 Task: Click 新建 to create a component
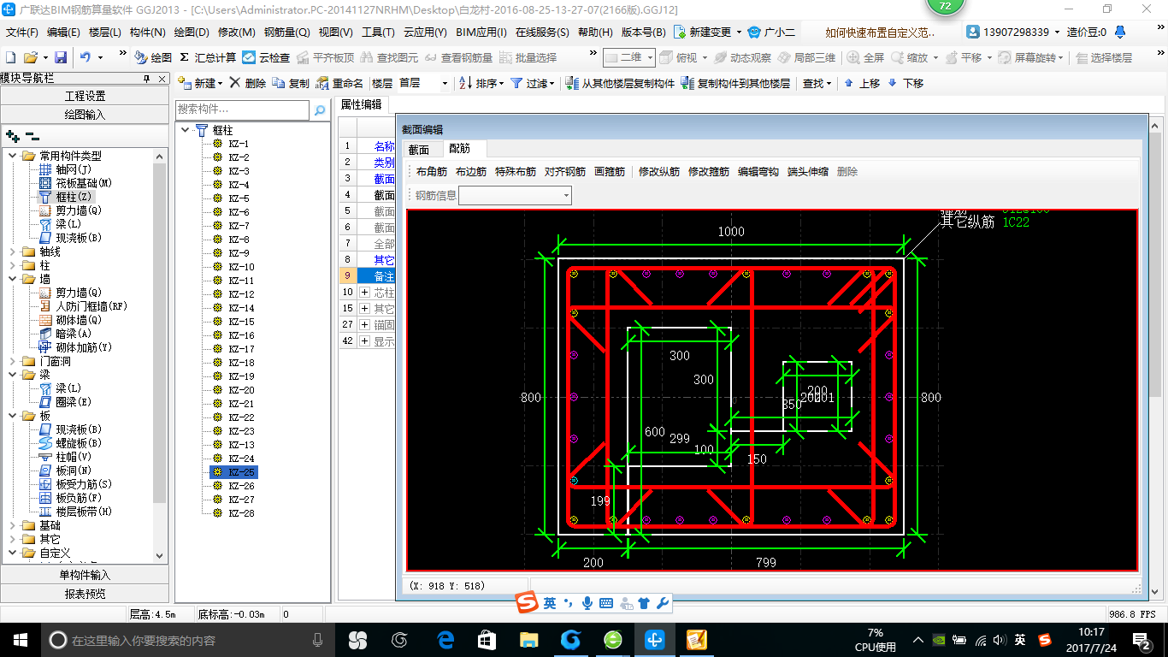pos(200,83)
